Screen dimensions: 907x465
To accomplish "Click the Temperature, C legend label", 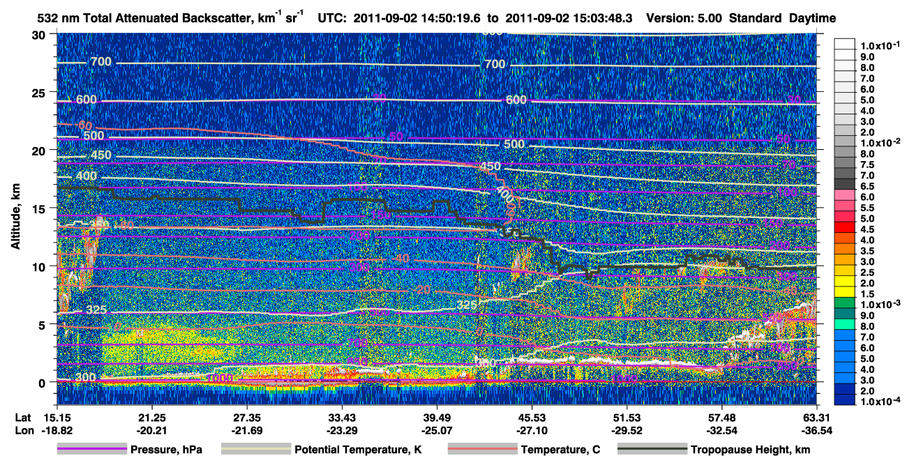I will (560, 450).
